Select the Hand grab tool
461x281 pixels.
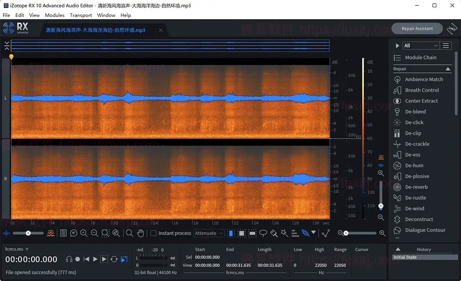point(141,233)
